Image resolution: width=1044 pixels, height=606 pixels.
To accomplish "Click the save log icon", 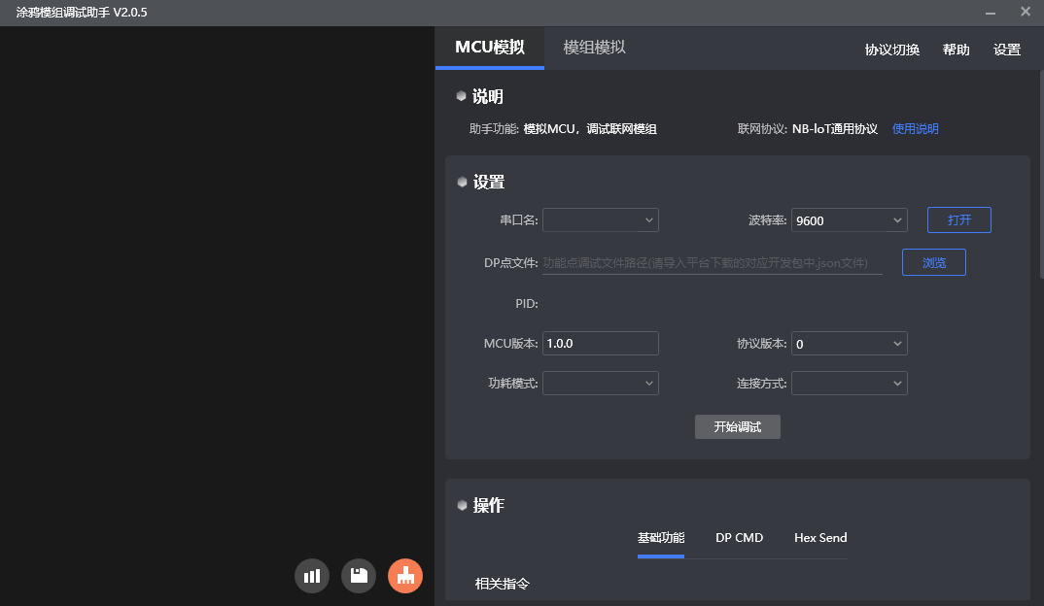I will click(x=358, y=575).
